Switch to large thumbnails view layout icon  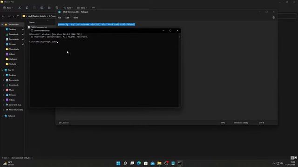click(296, 158)
